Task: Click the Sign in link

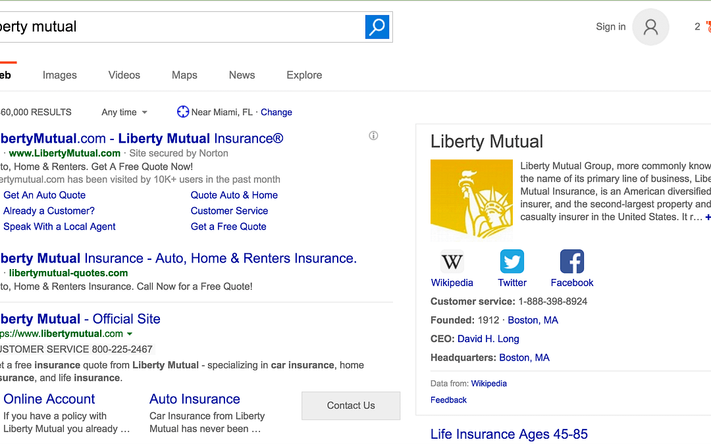Action: 611,27
